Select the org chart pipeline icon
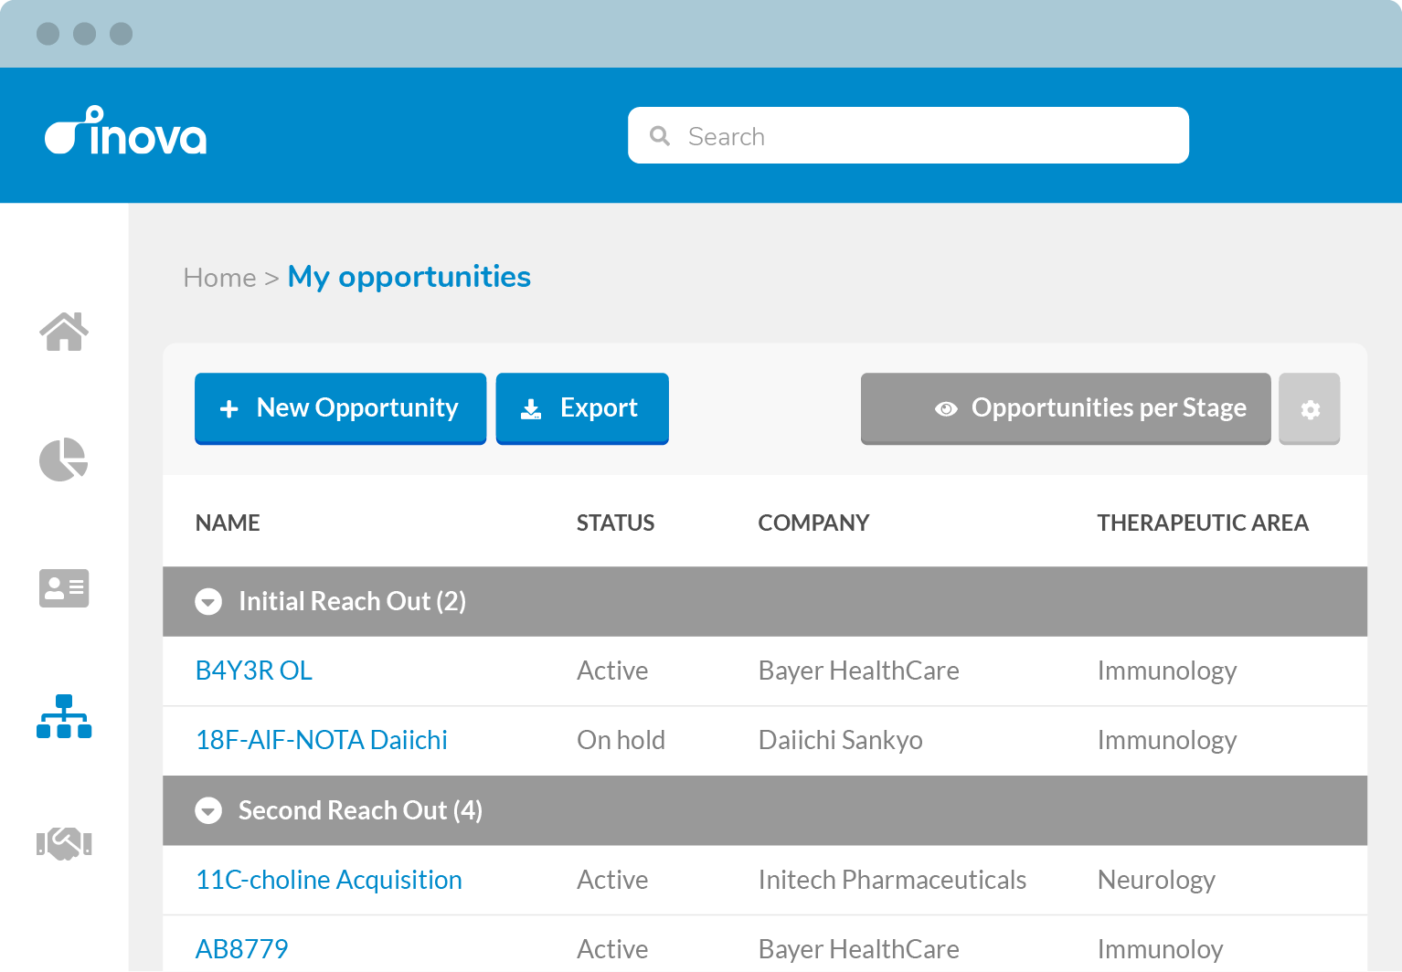 pos(64,716)
